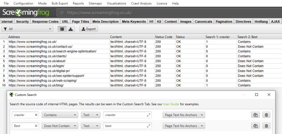Expand the best query text box

148,126
